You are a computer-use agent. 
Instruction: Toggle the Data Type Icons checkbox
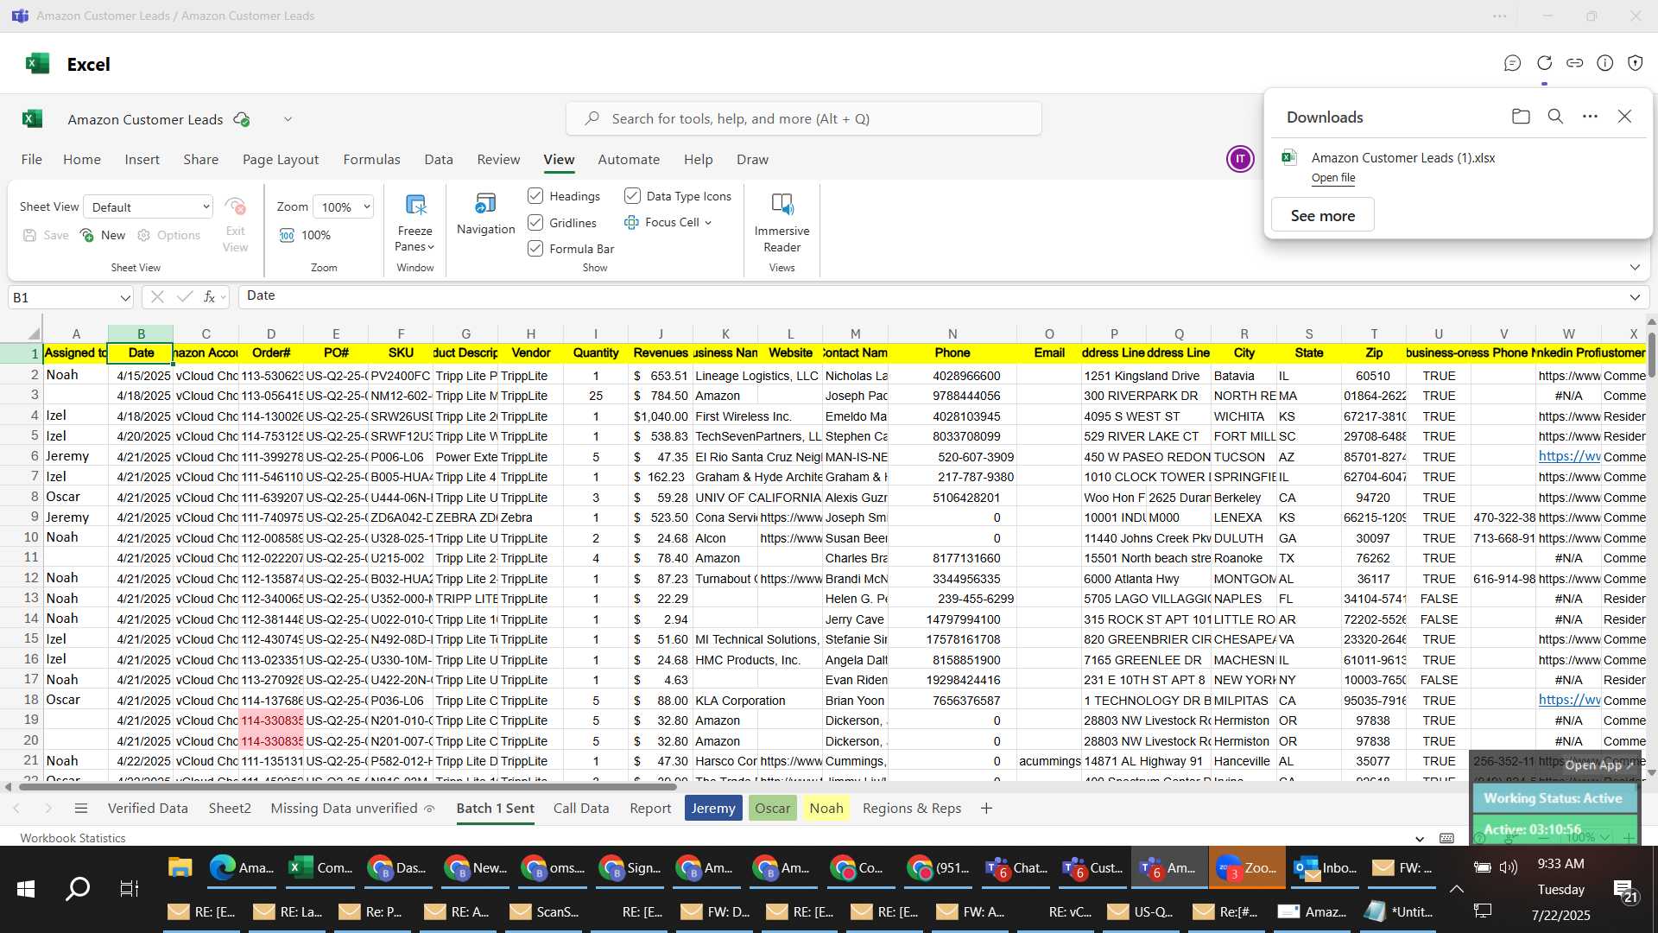click(x=632, y=196)
